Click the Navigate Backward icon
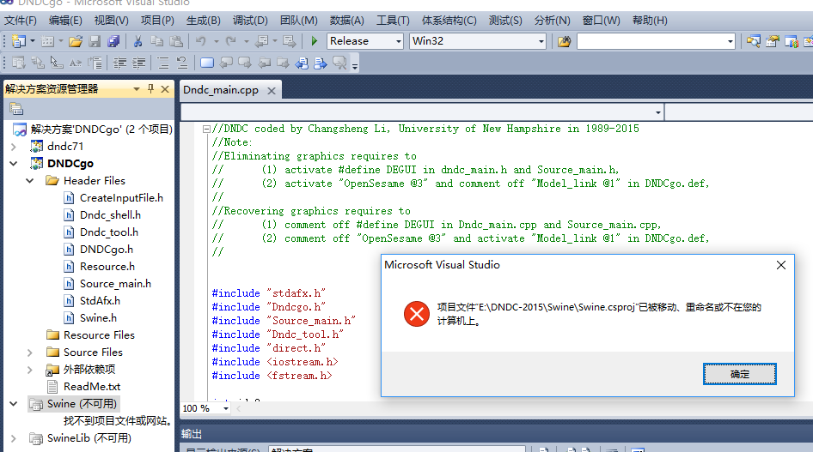This screenshot has height=452, width=813. [x=262, y=41]
